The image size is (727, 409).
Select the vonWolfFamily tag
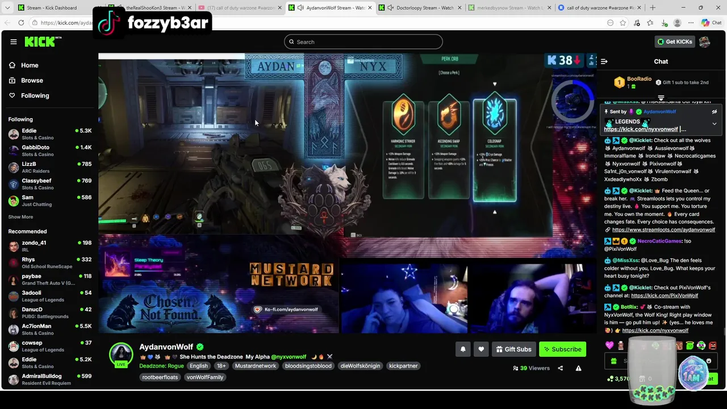(205, 377)
